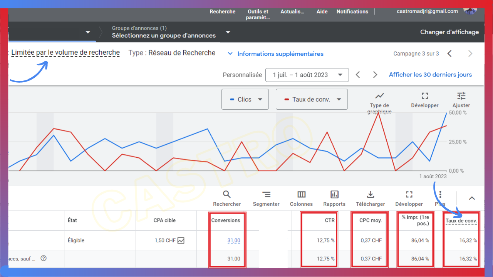
Task: Expand Informations supplémentaires
Action: point(276,54)
